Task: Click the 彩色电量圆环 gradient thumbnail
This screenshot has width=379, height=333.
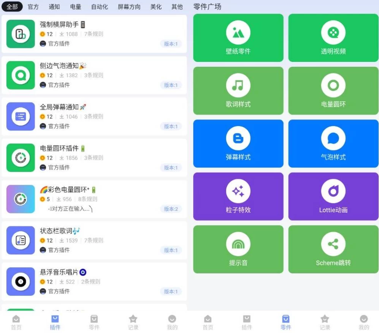Action: 21,199
